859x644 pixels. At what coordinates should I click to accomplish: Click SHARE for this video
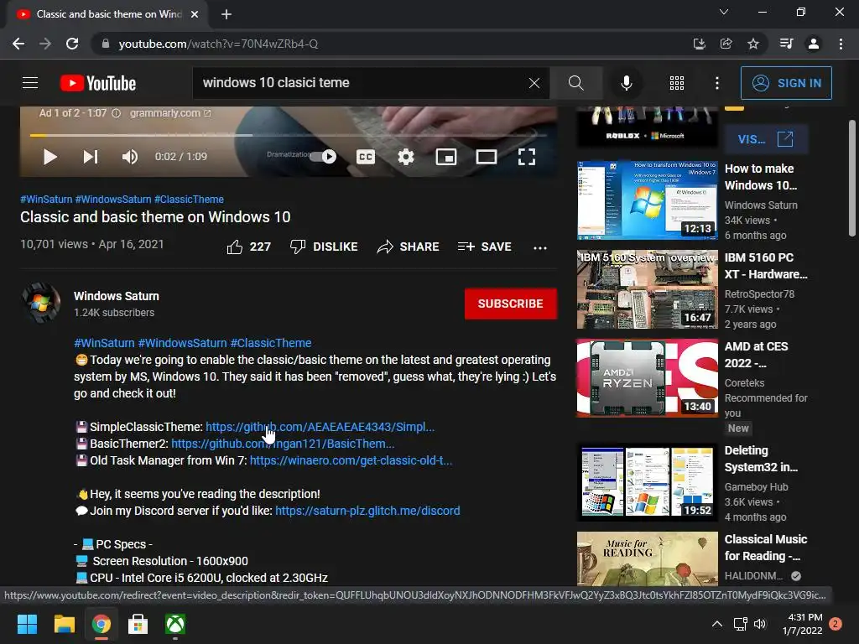409,247
